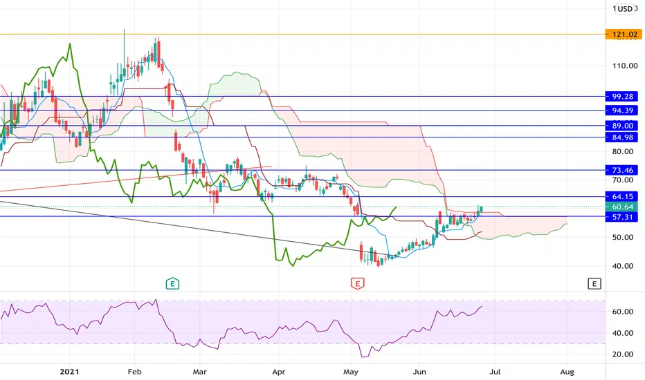The height and width of the screenshot is (380, 645).
Task: Click the RSI 60.00 axis value
Action: coord(622,312)
